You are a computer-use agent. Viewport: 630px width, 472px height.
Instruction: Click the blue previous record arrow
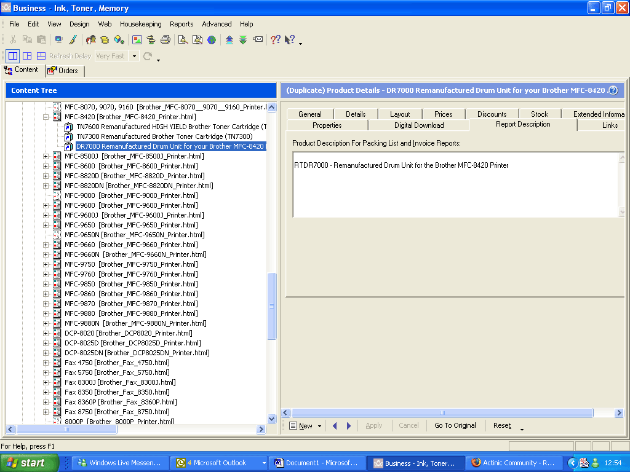click(335, 425)
